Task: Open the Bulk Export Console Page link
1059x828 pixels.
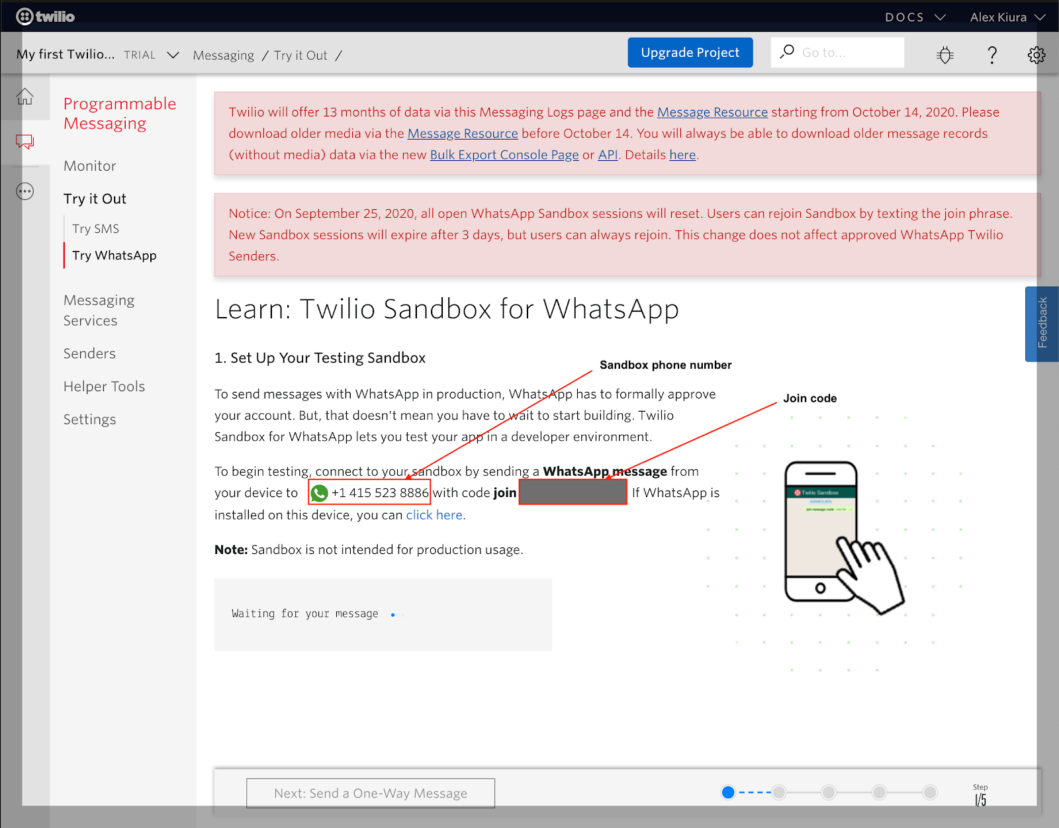Action: [x=504, y=155]
